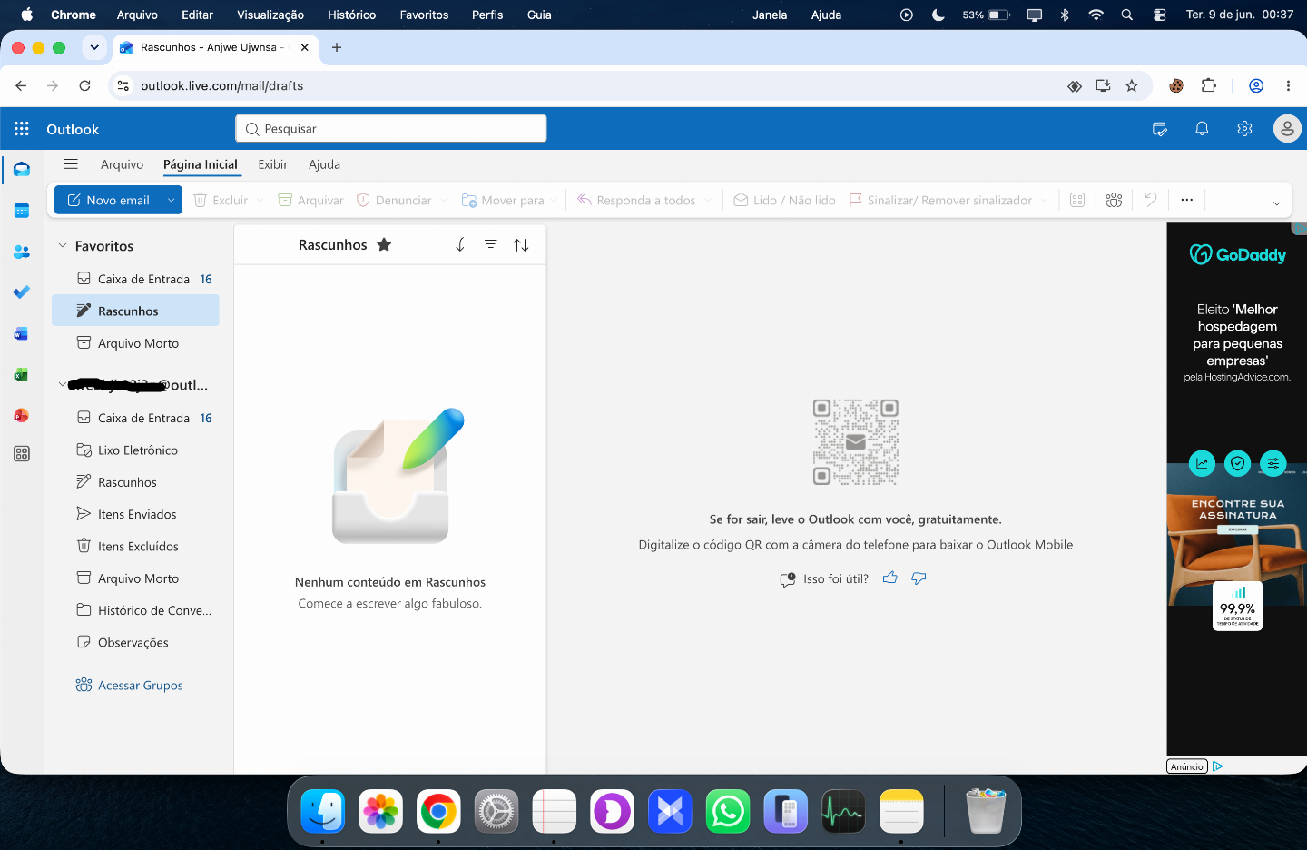Launch Excel from the left rail
1307x850 pixels.
[22, 374]
